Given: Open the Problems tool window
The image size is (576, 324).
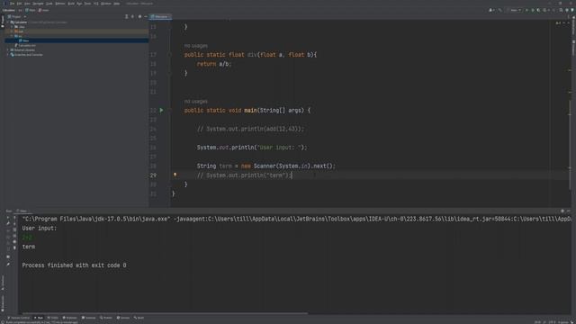Looking at the screenshot, I should 70,318.
